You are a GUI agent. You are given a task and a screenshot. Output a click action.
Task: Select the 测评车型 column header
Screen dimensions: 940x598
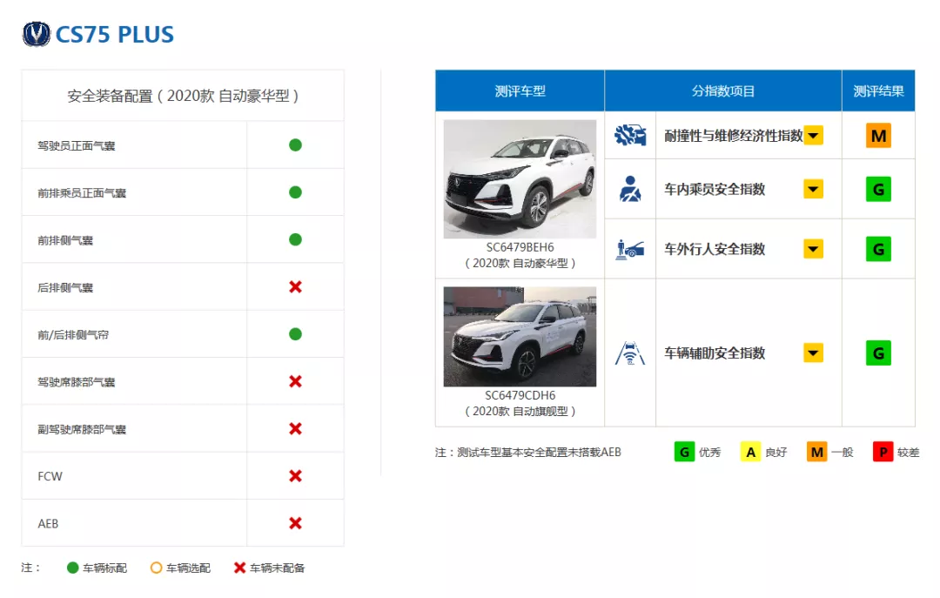coord(519,91)
